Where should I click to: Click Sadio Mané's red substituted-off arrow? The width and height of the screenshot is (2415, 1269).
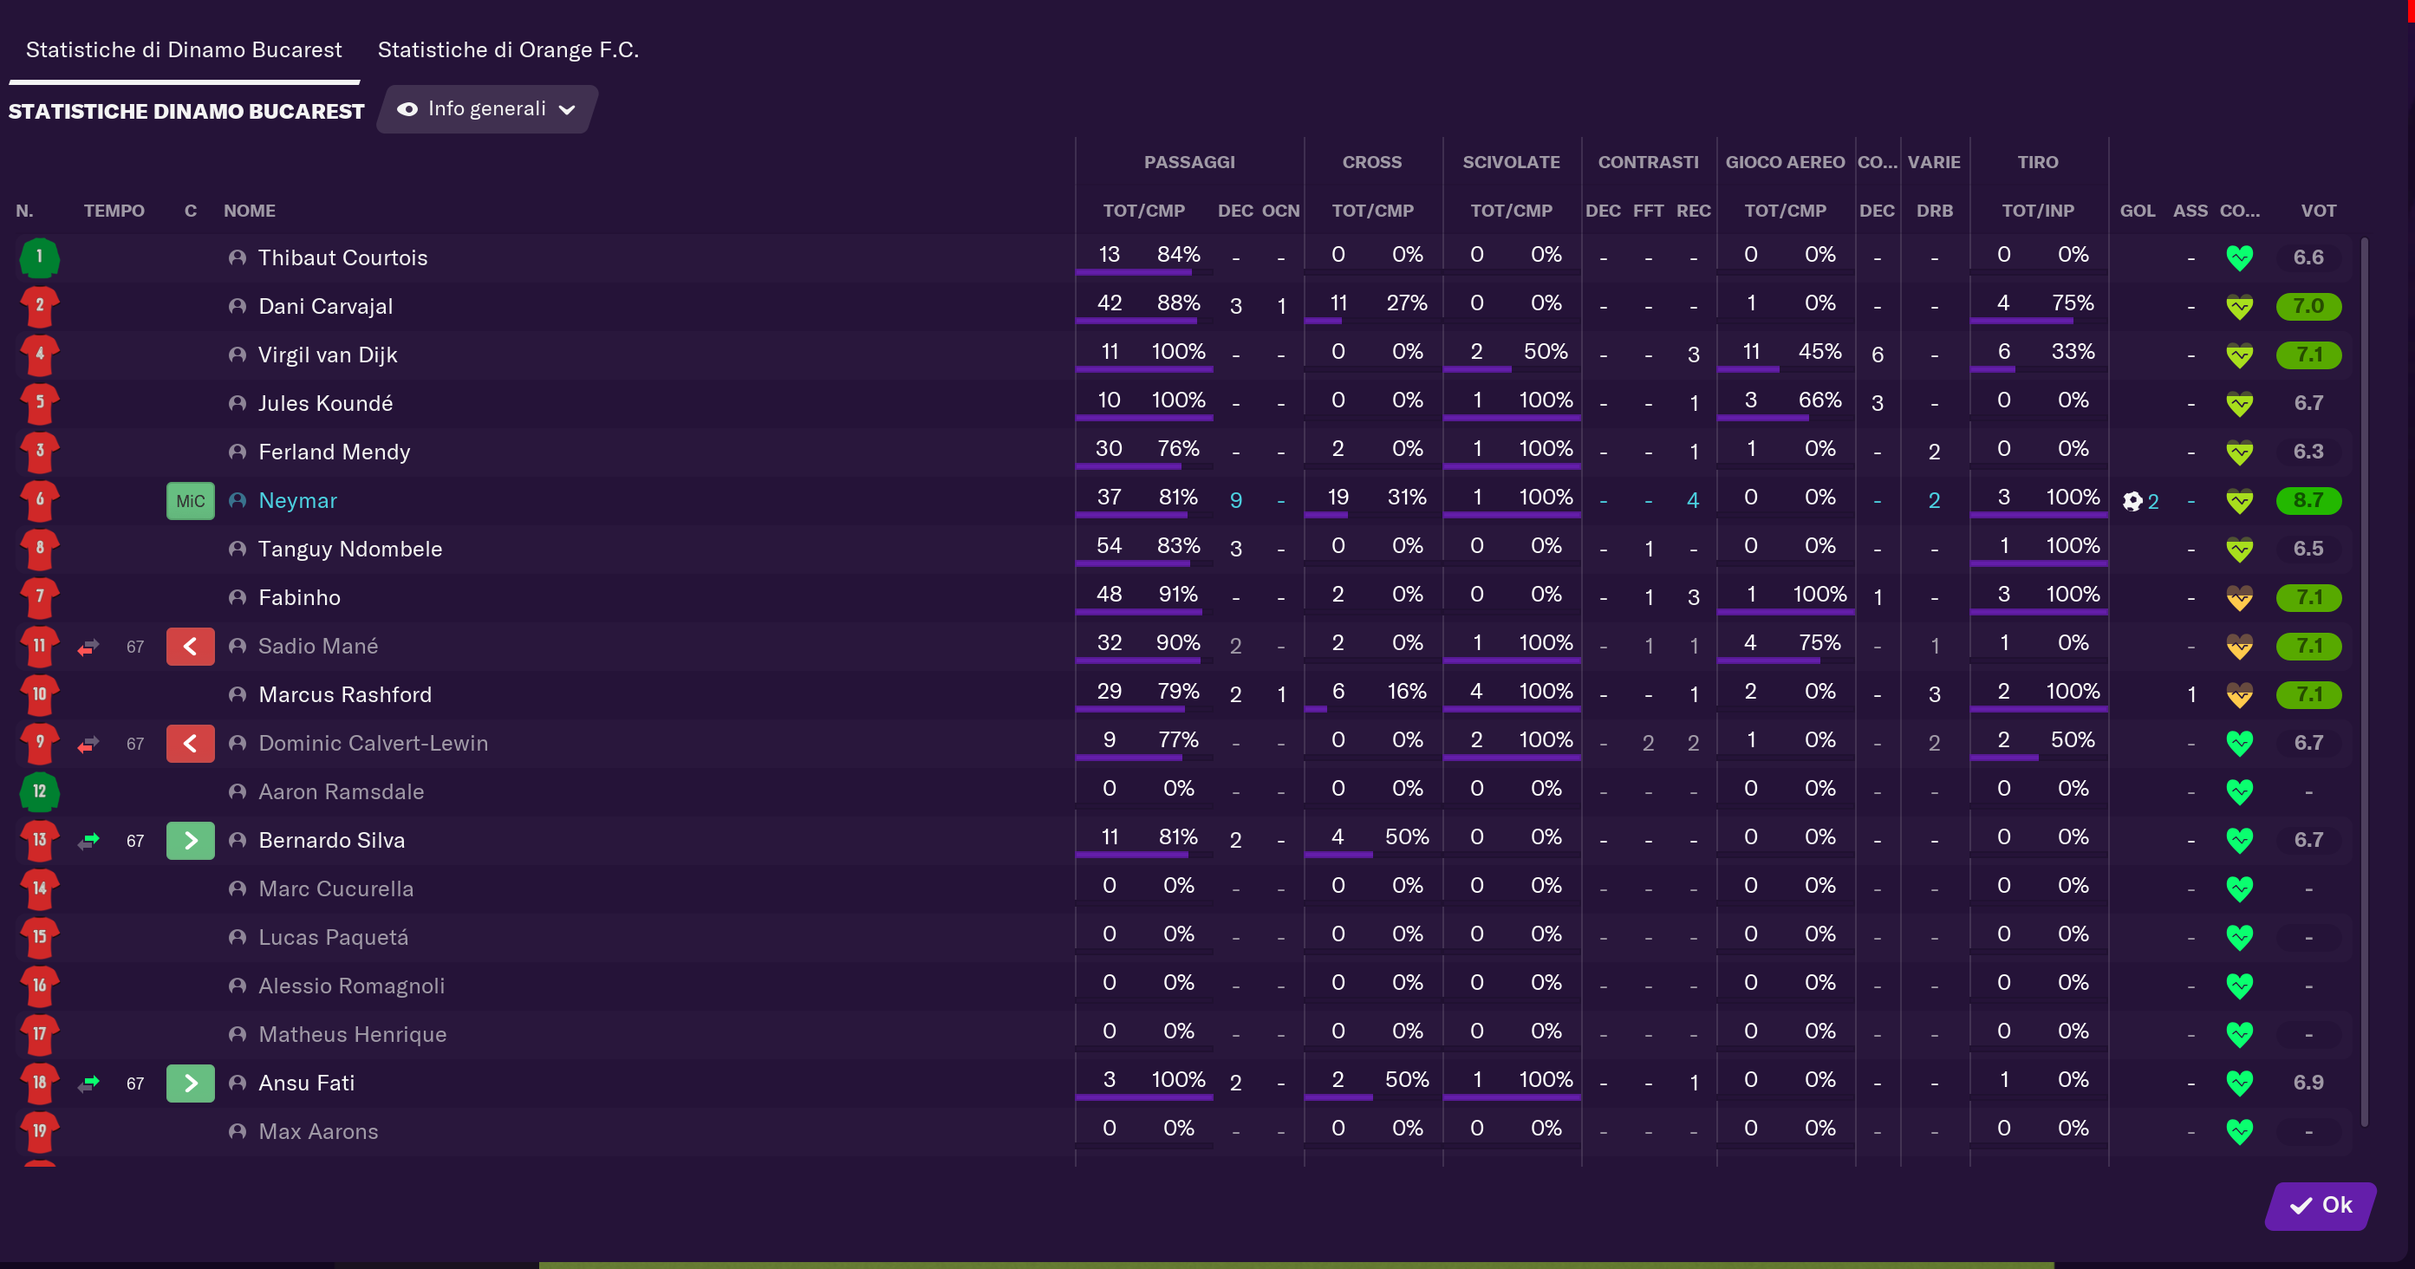pos(191,647)
